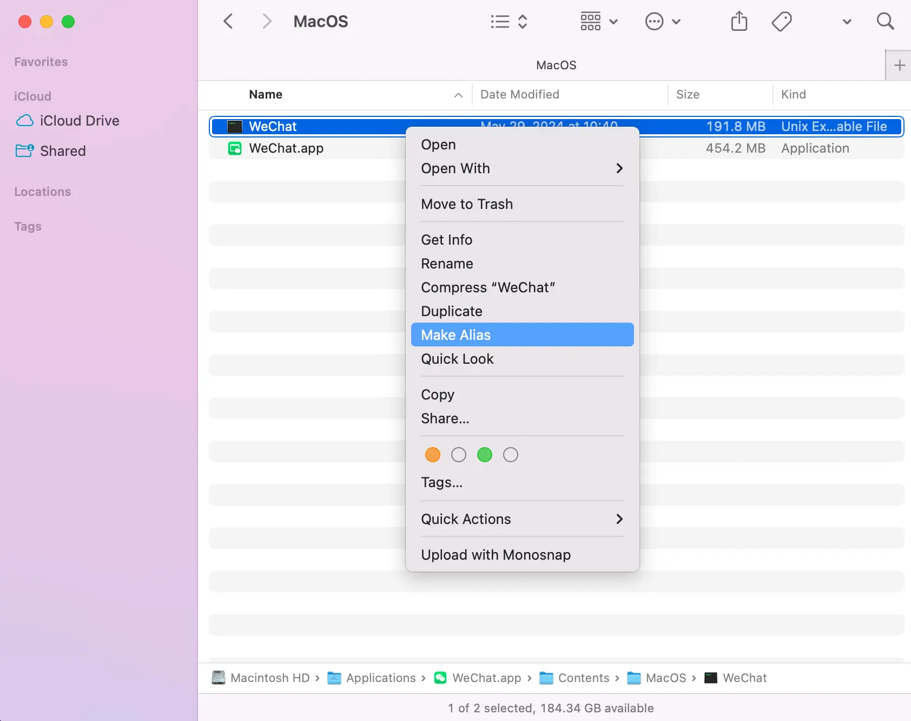Image resolution: width=911 pixels, height=721 pixels.
Task: Apply the green tag color
Action: click(485, 455)
